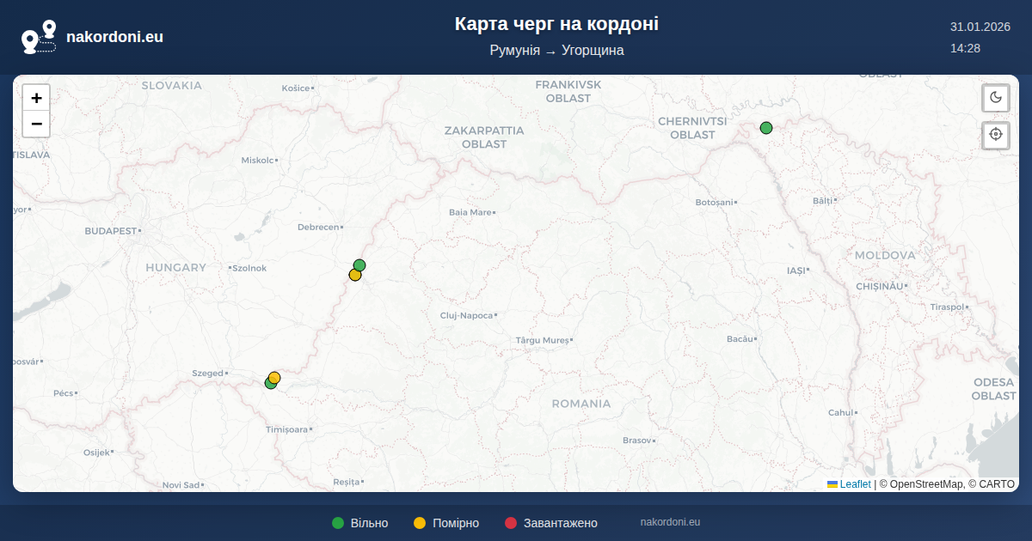The width and height of the screenshot is (1032, 541).
Task: Select green marker near Chernivtsi Oblast
Action: 766,128
